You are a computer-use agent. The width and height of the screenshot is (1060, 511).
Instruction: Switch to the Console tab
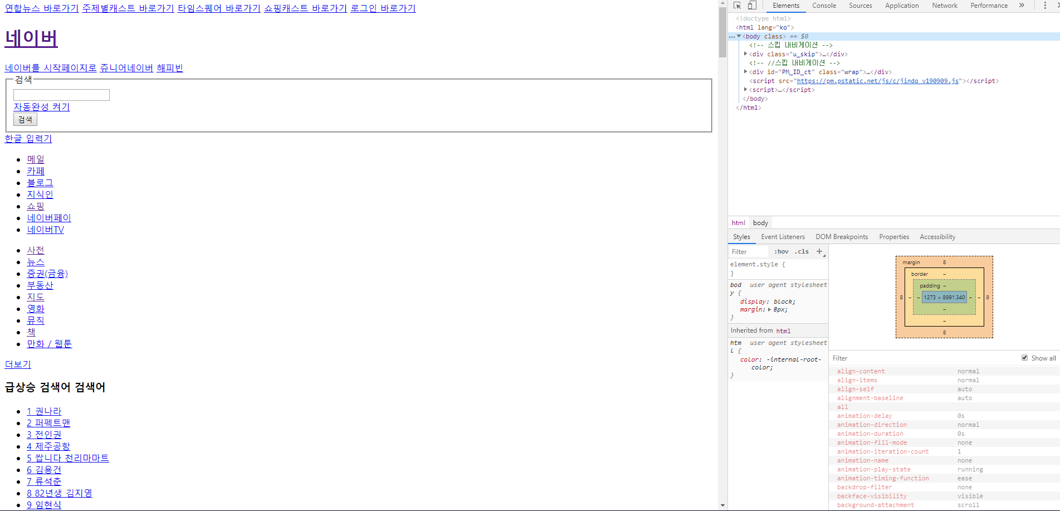tap(824, 6)
